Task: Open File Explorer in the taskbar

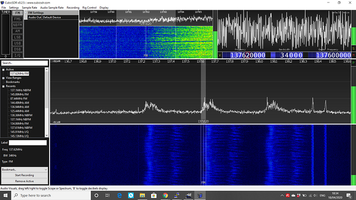Action: (142, 195)
